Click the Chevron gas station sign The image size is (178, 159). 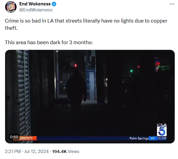point(91,84)
